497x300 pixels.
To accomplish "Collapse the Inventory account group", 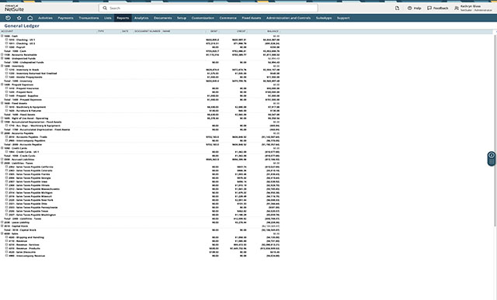I will (2, 66).
